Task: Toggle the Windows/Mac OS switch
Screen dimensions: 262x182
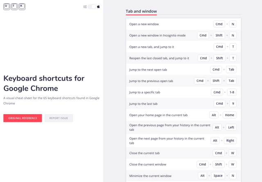Action: click(x=92, y=7)
